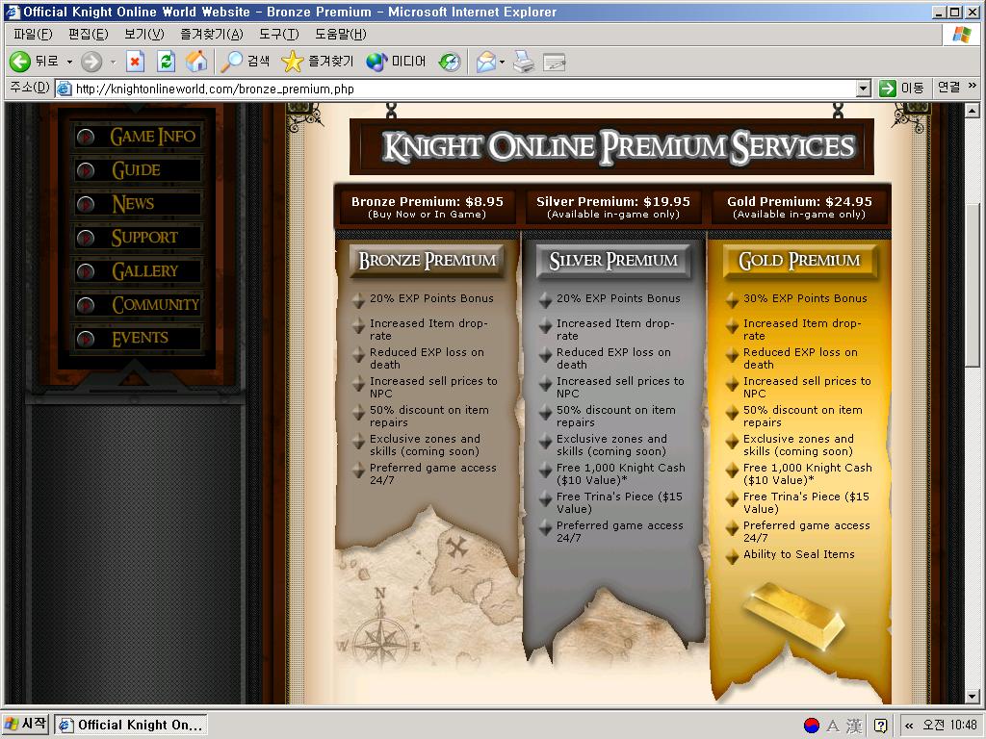Expand the address bar URL dropdown

point(864,89)
